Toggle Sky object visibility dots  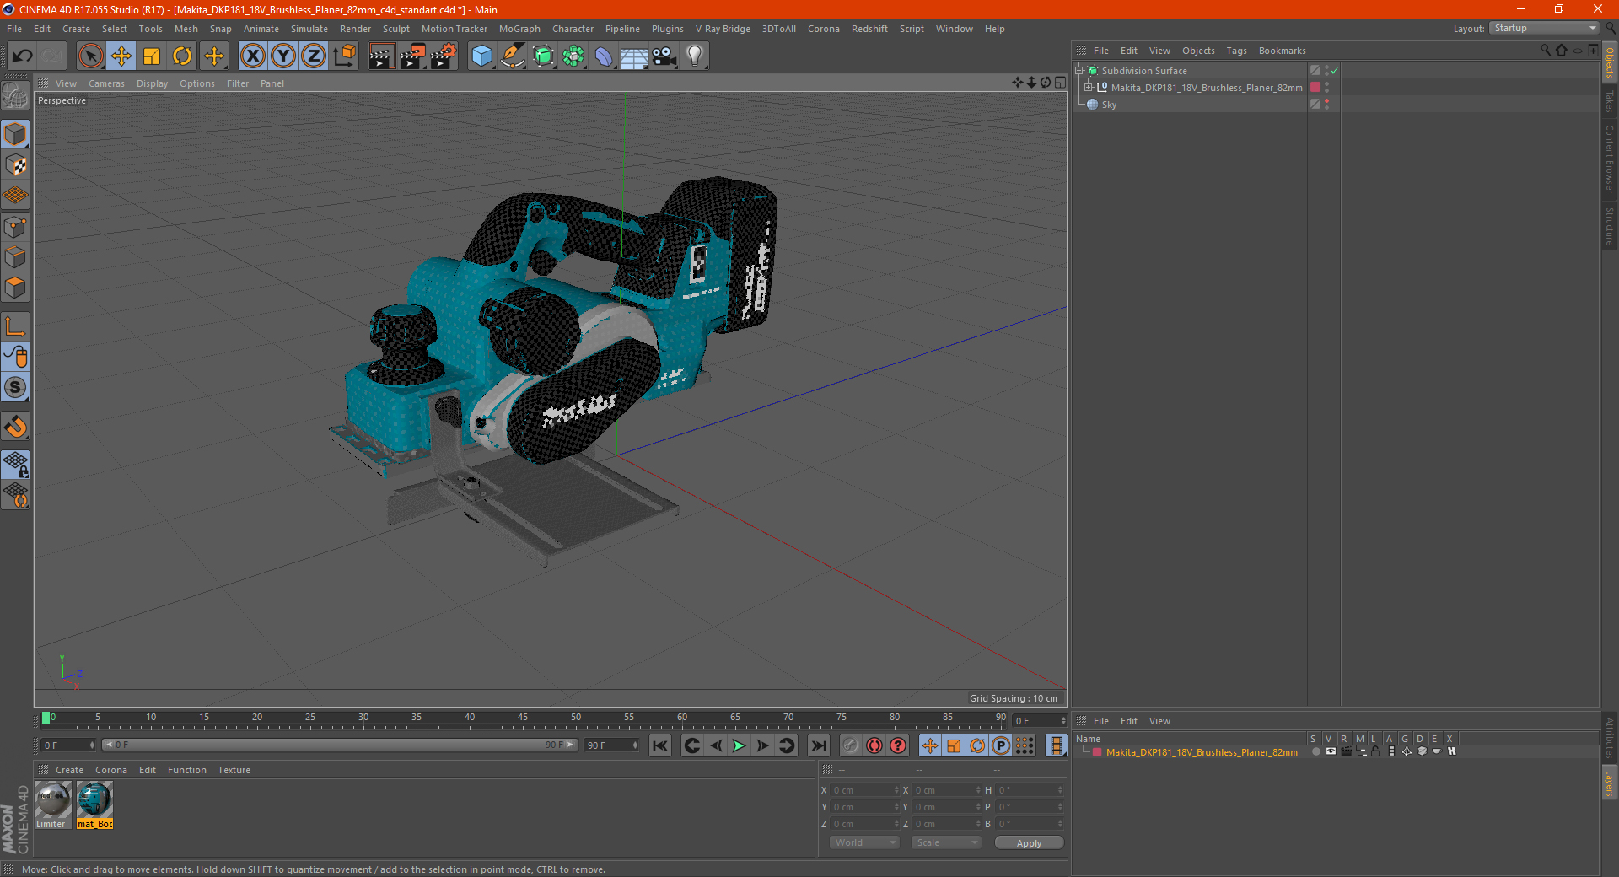(1326, 105)
